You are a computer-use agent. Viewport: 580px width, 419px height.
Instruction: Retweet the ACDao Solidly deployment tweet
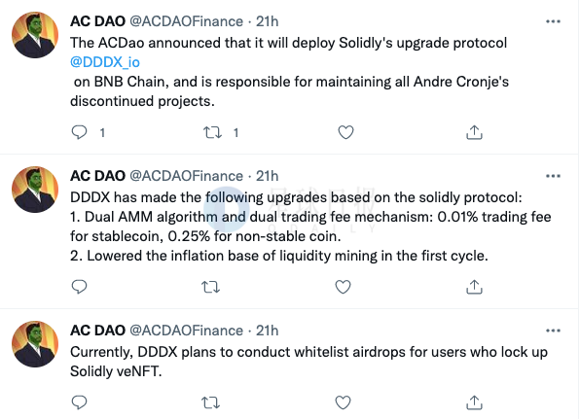(x=212, y=132)
